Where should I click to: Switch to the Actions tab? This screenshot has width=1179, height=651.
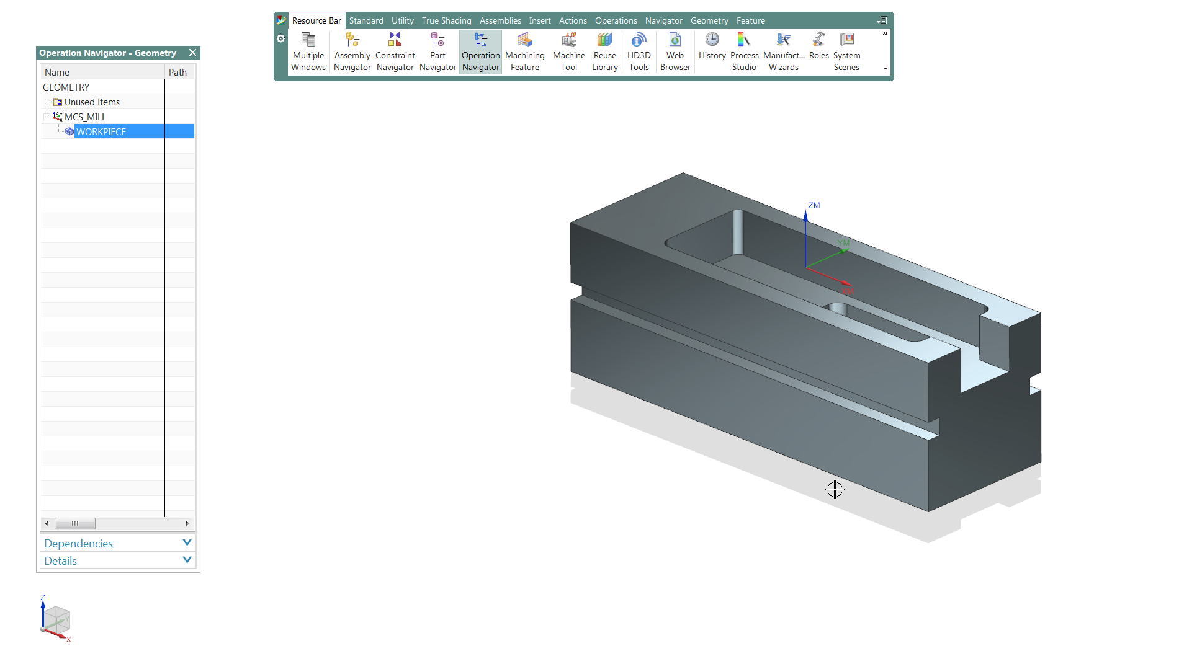pyautogui.click(x=573, y=20)
